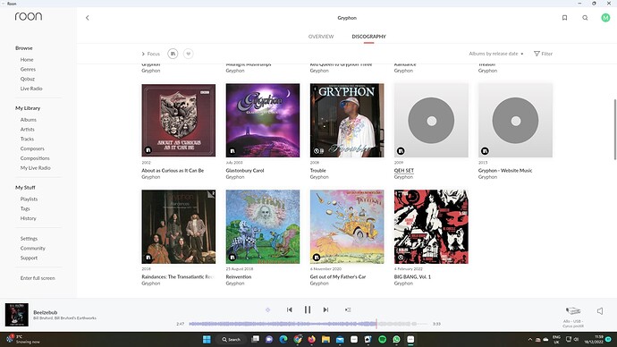
Task: Open Tags under My Stuff
Action: [x=25, y=208]
